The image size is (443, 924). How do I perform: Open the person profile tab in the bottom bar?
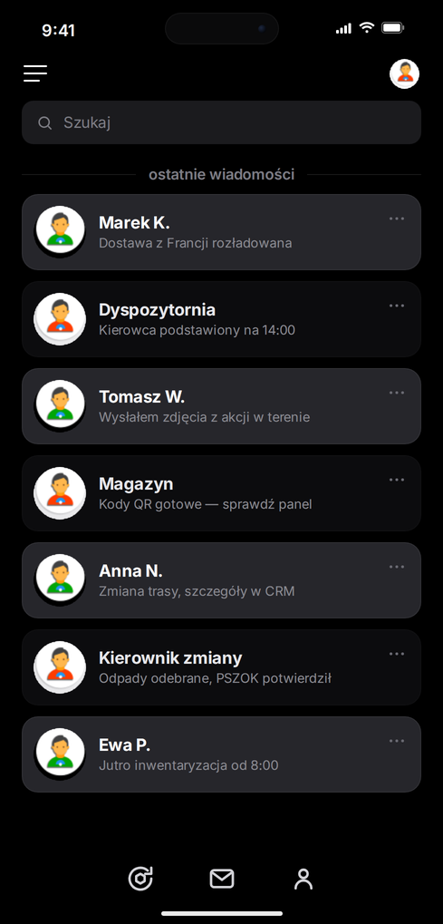tap(303, 879)
